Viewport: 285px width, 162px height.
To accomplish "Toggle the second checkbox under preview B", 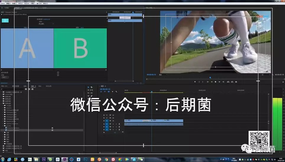I will (58, 75).
